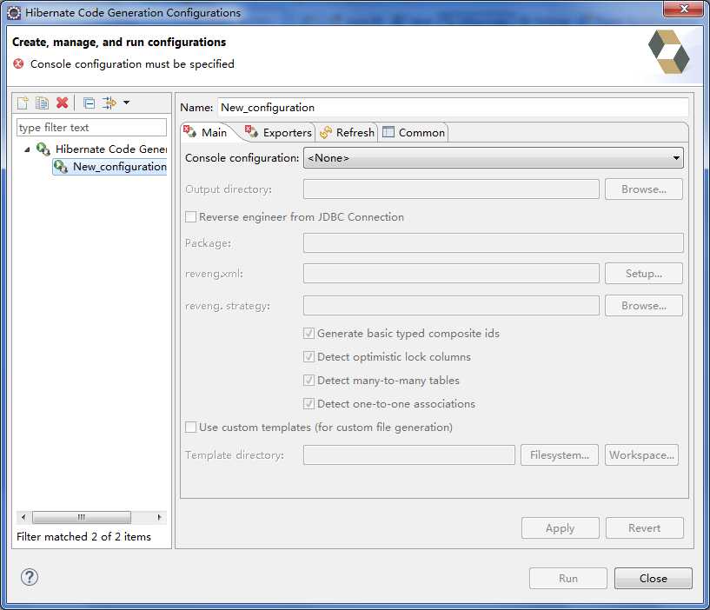710x610 pixels.
Task: Click the Output directory text field
Action: pos(451,189)
